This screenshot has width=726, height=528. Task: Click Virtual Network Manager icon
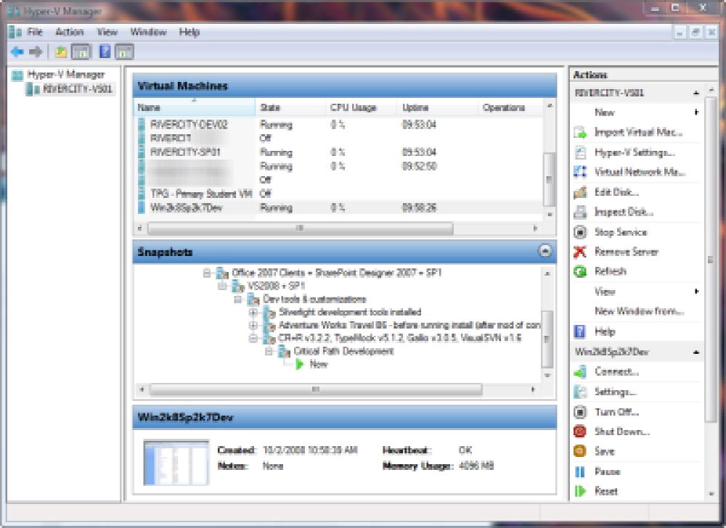tap(580, 172)
